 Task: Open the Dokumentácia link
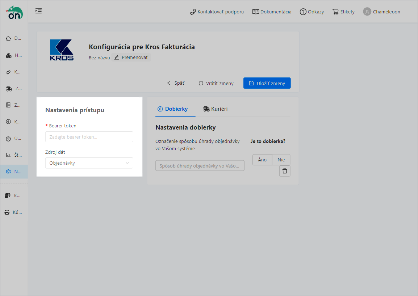(x=272, y=12)
